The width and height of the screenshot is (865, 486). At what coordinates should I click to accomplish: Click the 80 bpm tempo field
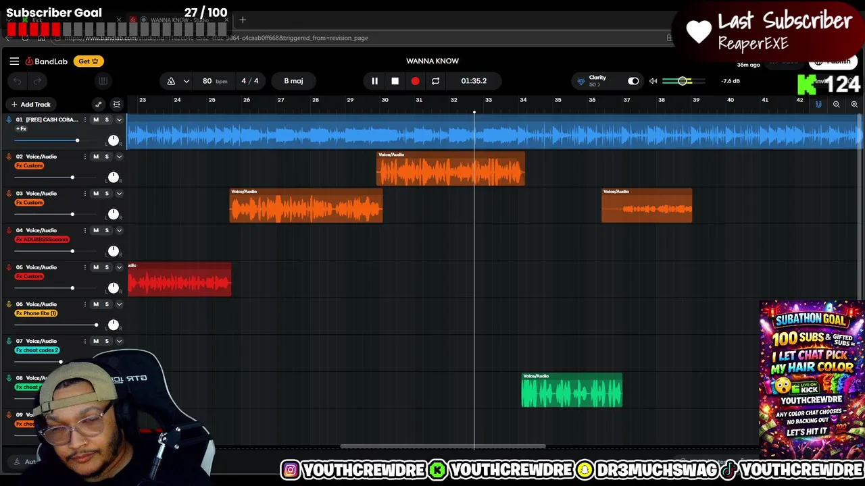coord(214,81)
